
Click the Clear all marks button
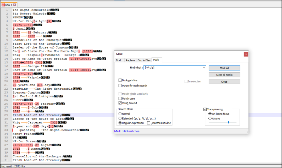(x=224, y=75)
